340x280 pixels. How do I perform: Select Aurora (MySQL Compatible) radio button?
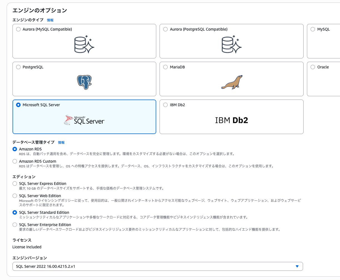coord(18,29)
